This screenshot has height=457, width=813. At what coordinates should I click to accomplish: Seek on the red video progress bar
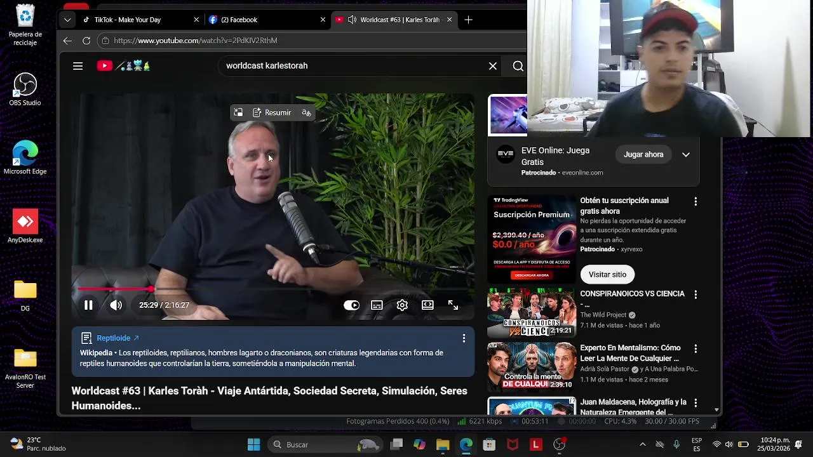point(273,289)
